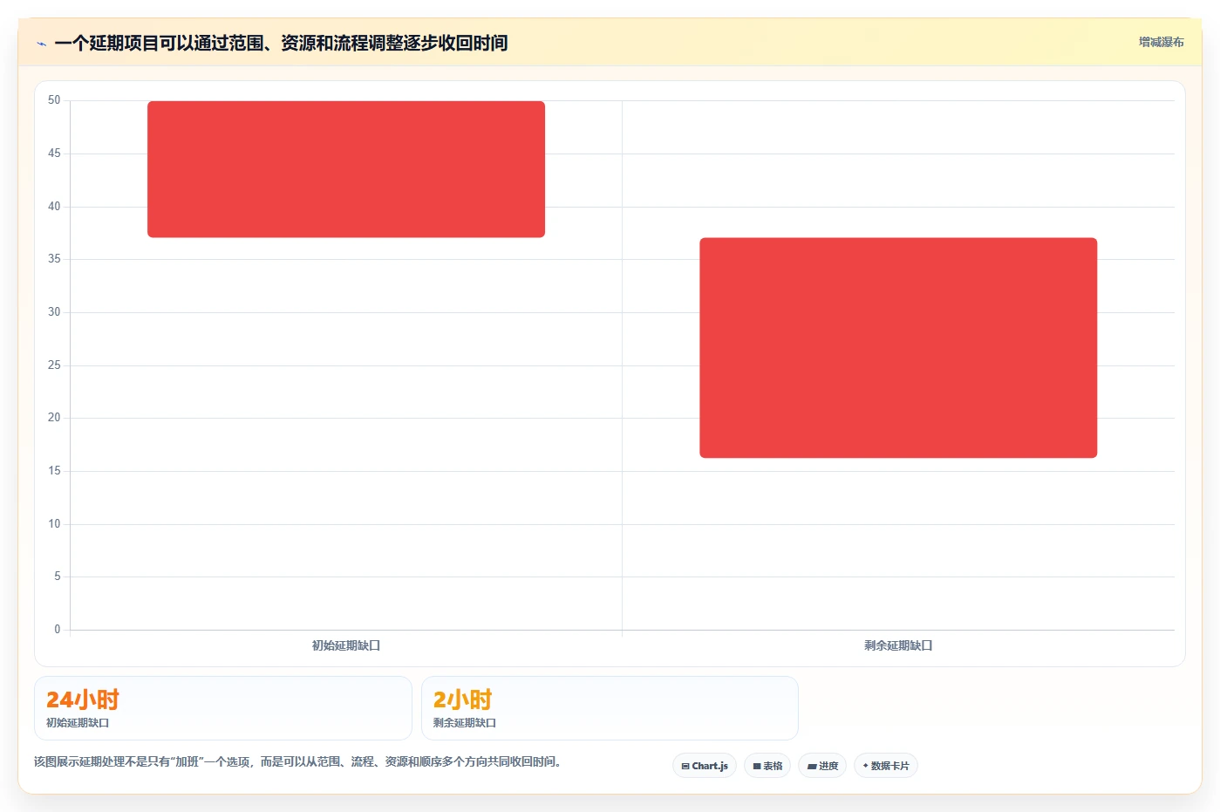The width and height of the screenshot is (1220, 812).
Task: Click the red bar above 初始延期缺口
Action: tap(346, 169)
